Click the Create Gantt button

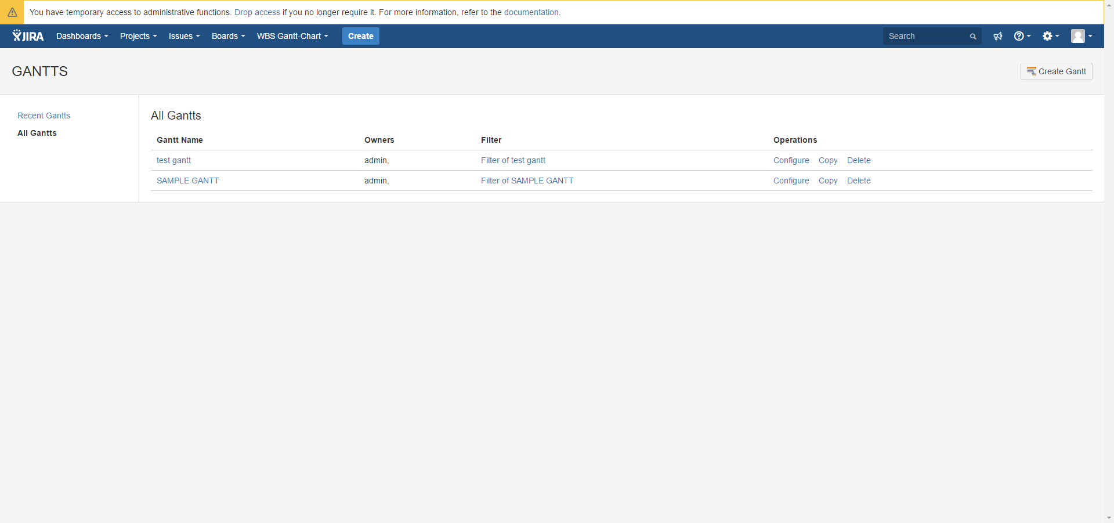click(1056, 71)
